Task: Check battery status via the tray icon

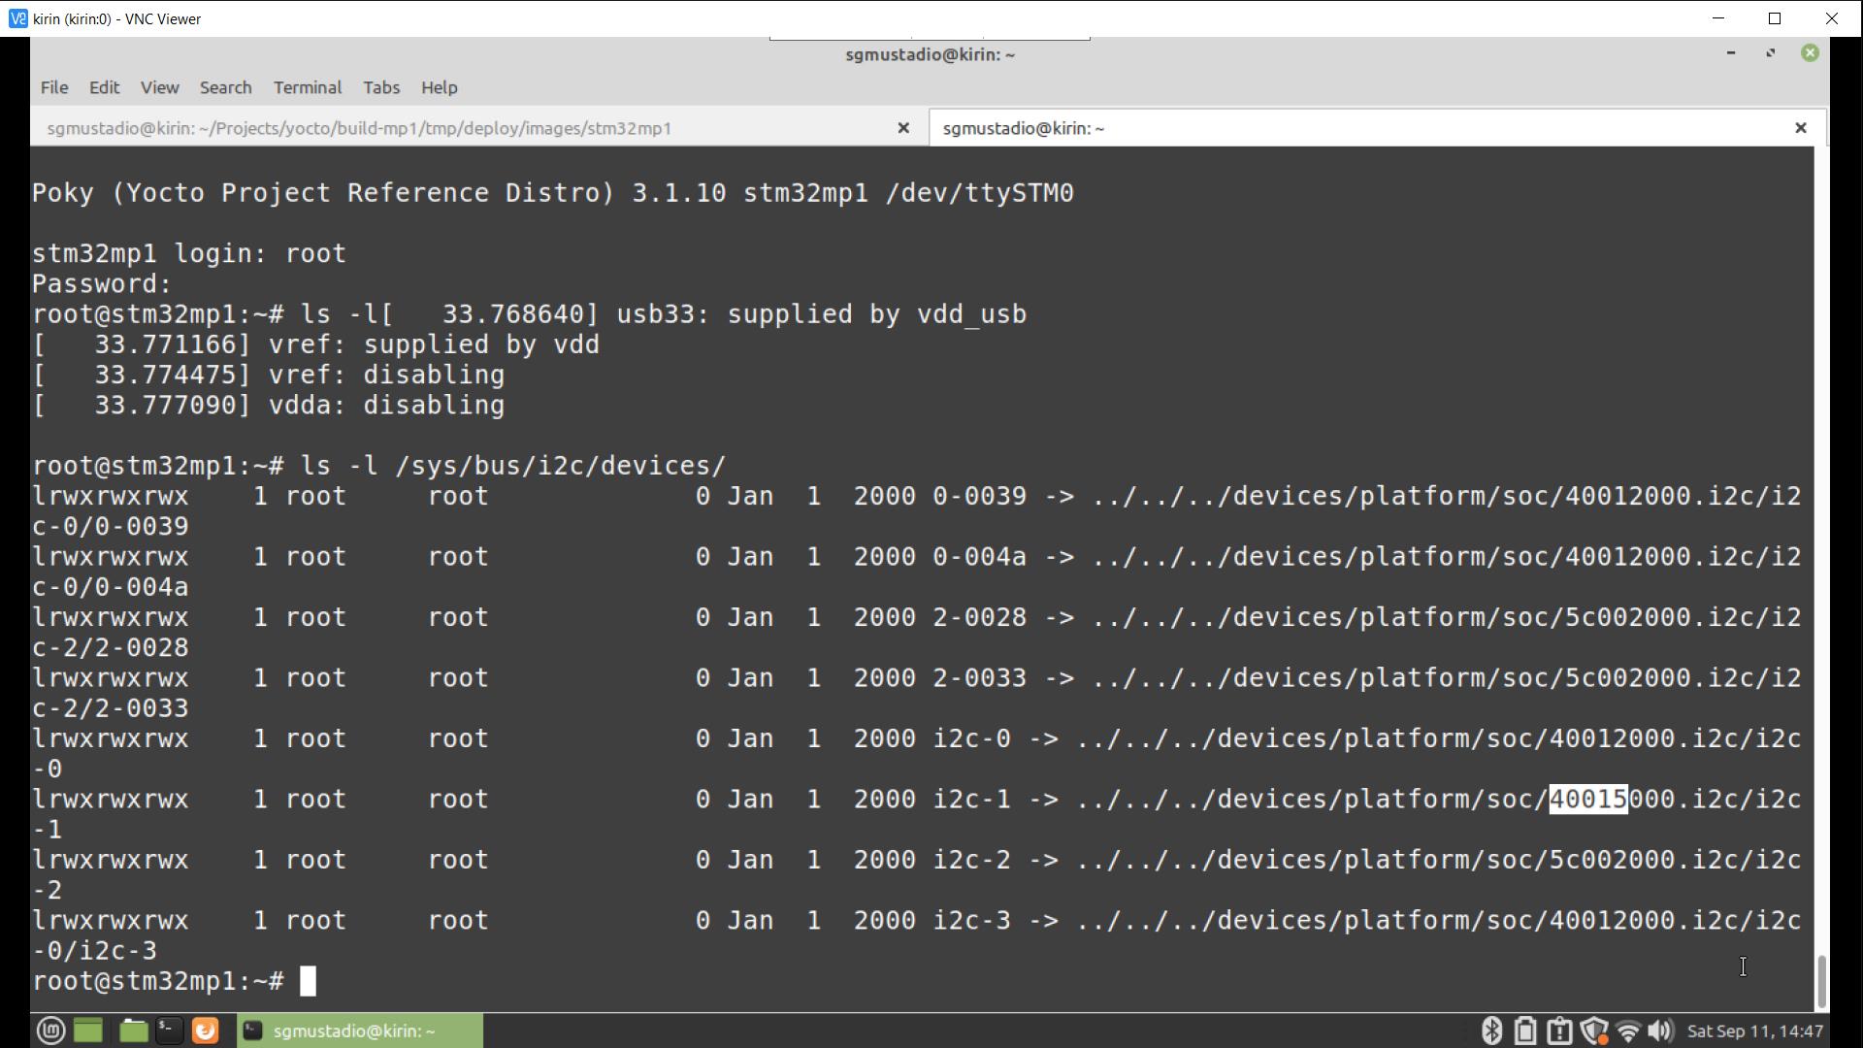Action: (1525, 1031)
